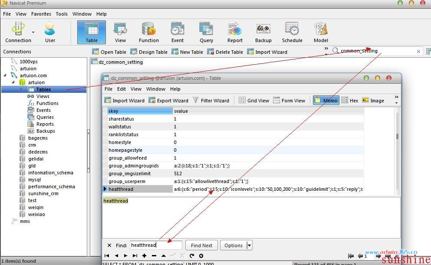
Task: Go to first record in navigation bar
Action: 107,255
